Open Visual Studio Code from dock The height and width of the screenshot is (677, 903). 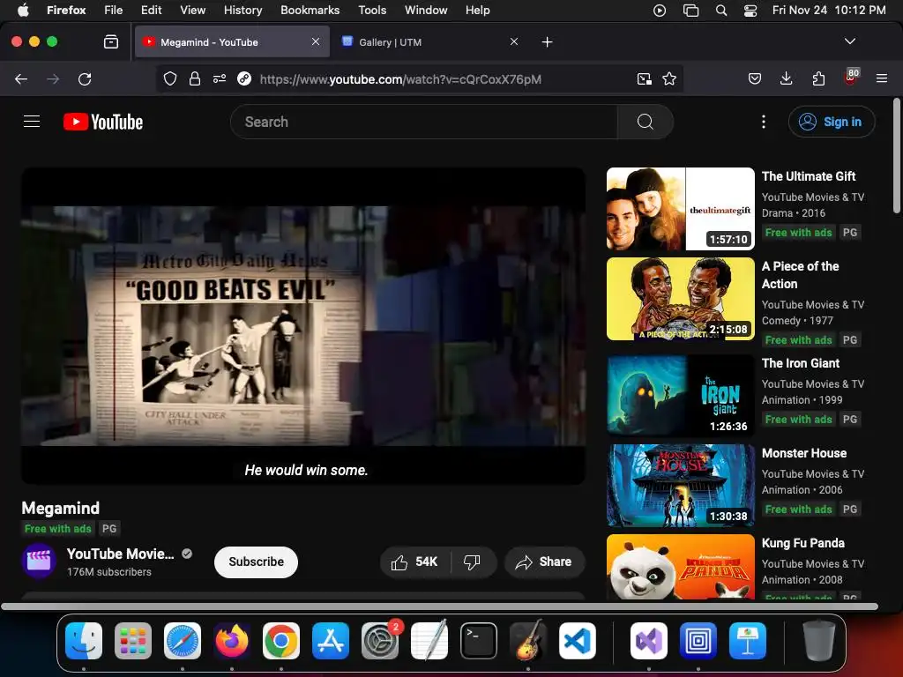click(577, 641)
